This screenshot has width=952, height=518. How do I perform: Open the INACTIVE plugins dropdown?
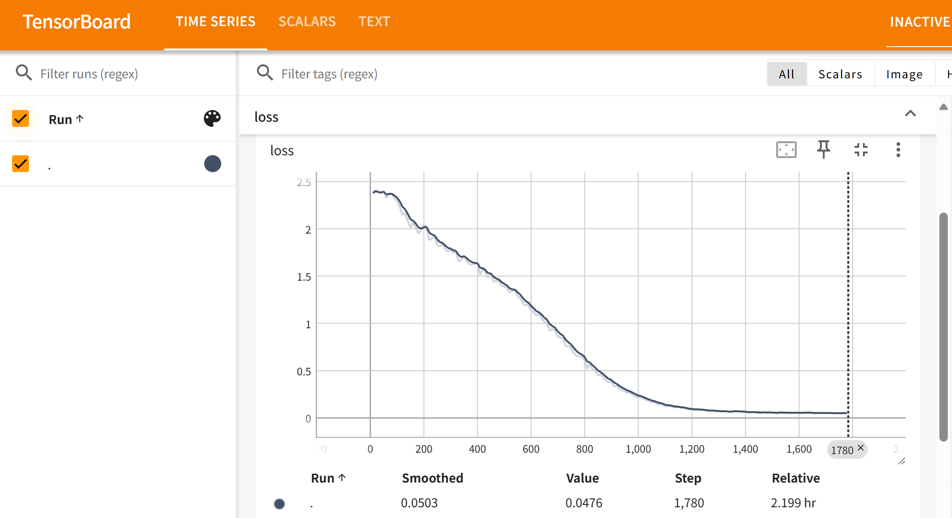(x=919, y=22)
